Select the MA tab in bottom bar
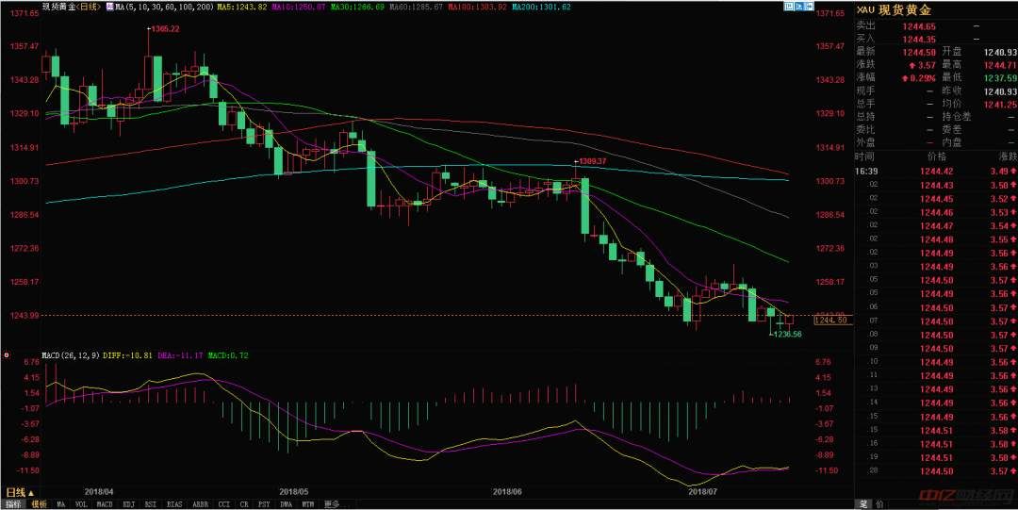This screenshot has height=510, width=1018. coord(60,504)
